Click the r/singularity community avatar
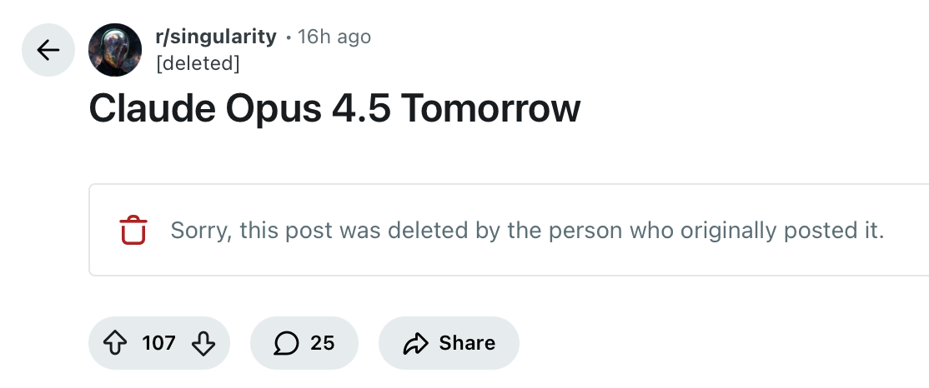 pos(115,50)
